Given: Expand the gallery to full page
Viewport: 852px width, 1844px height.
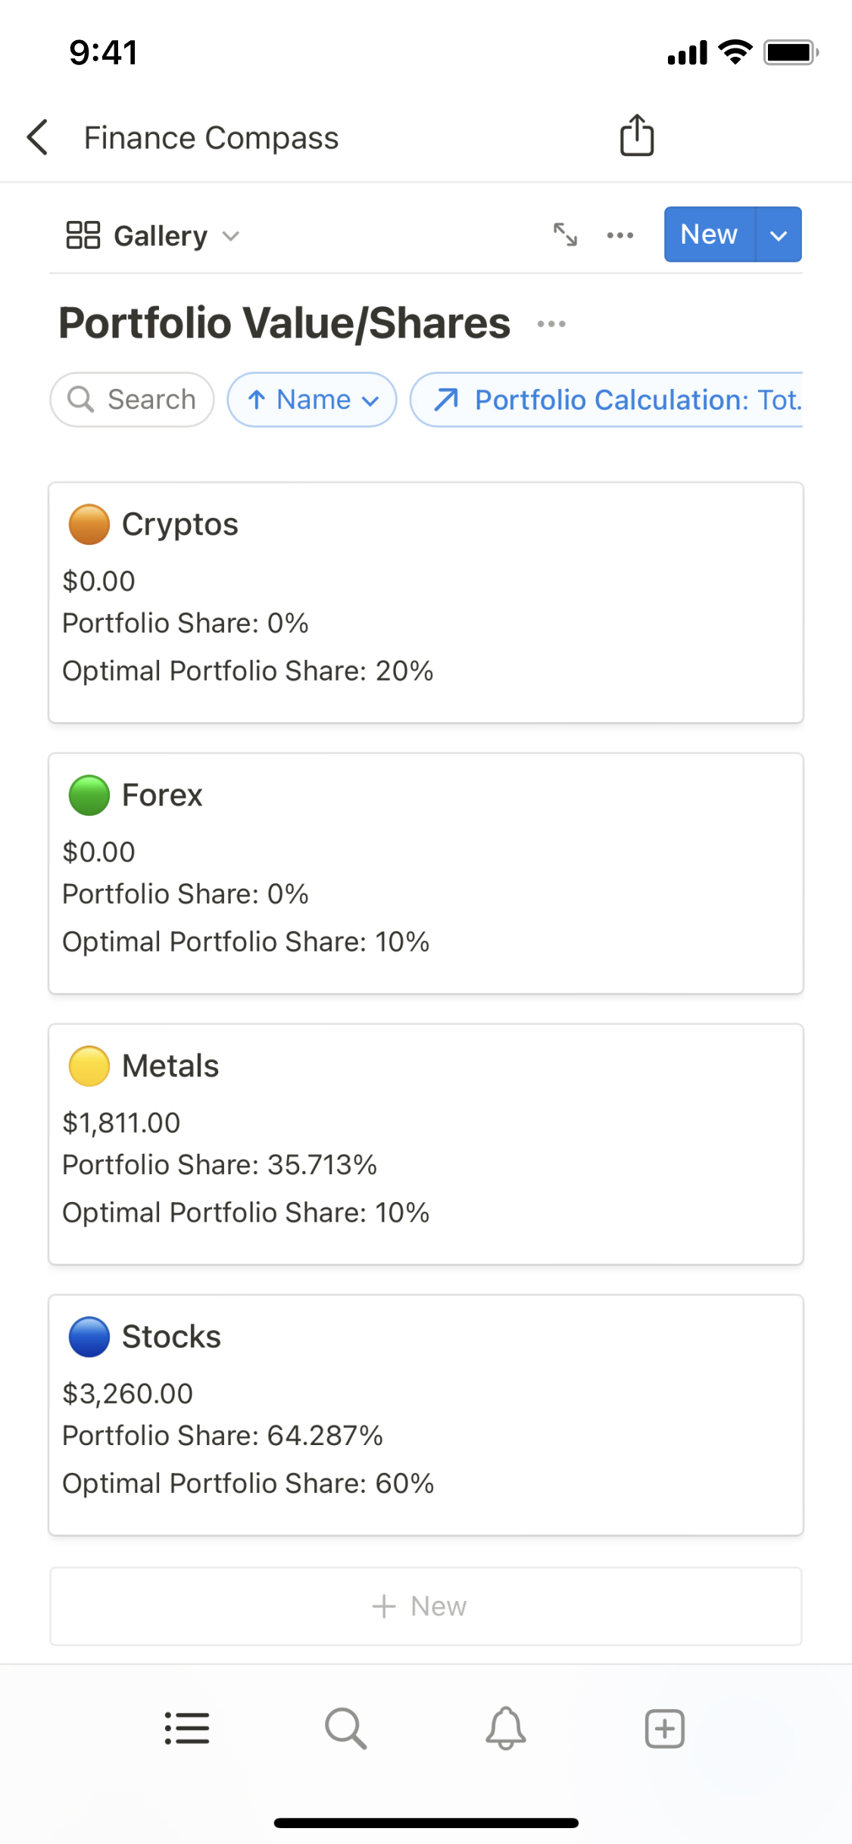Looking at the screenshot, I should click(565, 235).
